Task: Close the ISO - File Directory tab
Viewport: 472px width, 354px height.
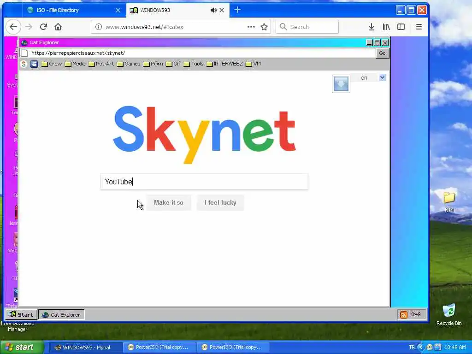Action: tap(118, 10)
